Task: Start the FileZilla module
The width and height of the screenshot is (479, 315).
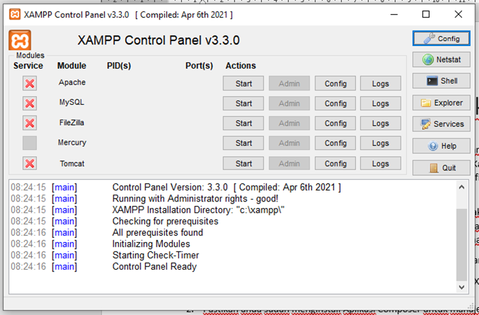Action: (243, 124)
